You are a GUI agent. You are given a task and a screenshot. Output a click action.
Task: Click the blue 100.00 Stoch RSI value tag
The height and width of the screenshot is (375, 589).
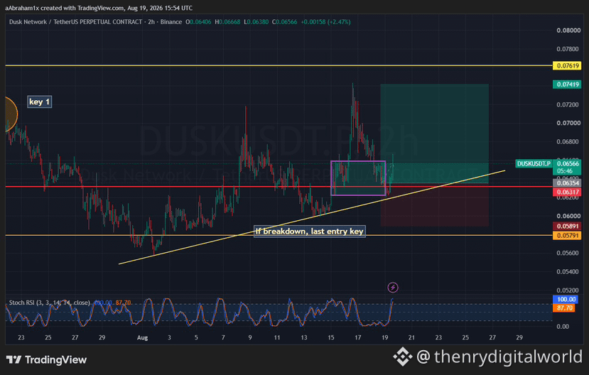tap(566, 300)
